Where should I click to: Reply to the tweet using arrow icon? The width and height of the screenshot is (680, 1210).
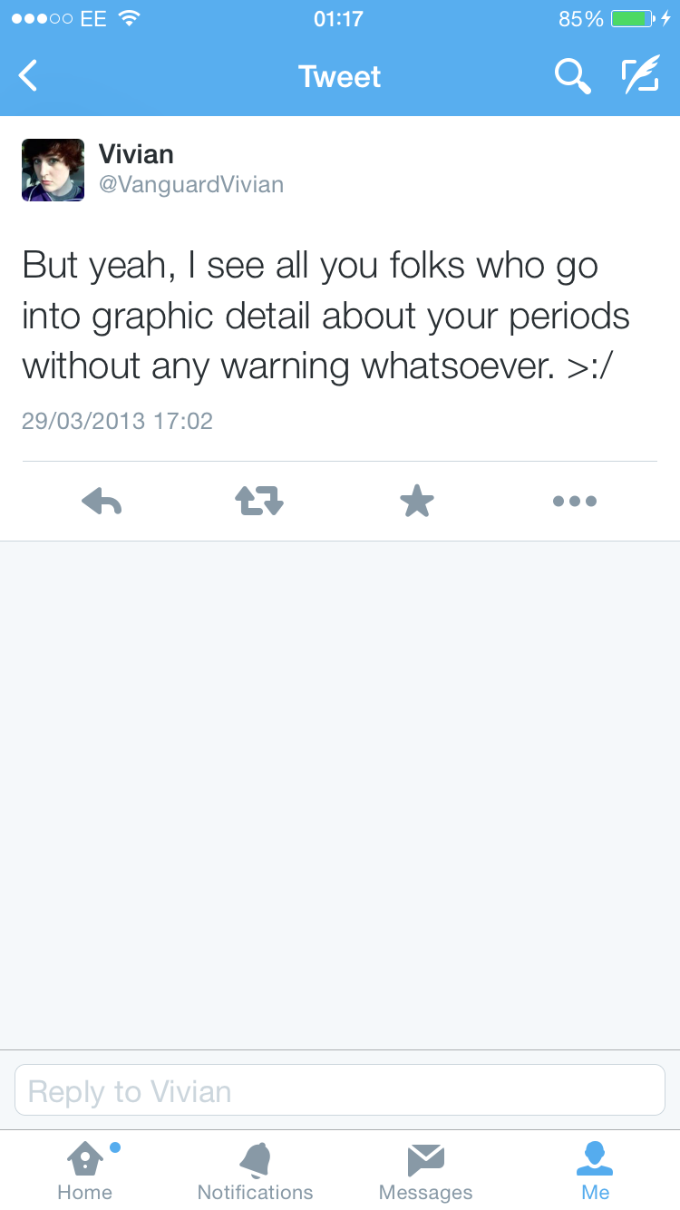coord(102,501)
